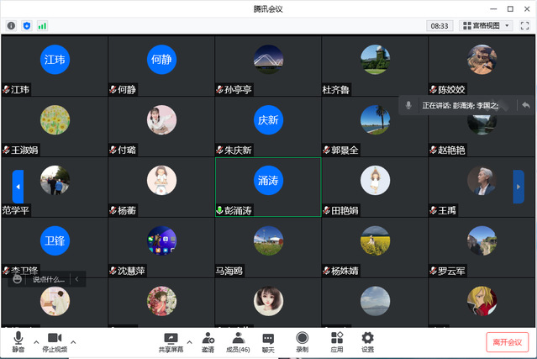The height and width of the screenshot is (359, 537).
Task: Check the green network signal indicator
Action: pos(42,26)
